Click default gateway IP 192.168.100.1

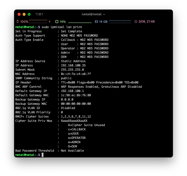coord(72,91)
